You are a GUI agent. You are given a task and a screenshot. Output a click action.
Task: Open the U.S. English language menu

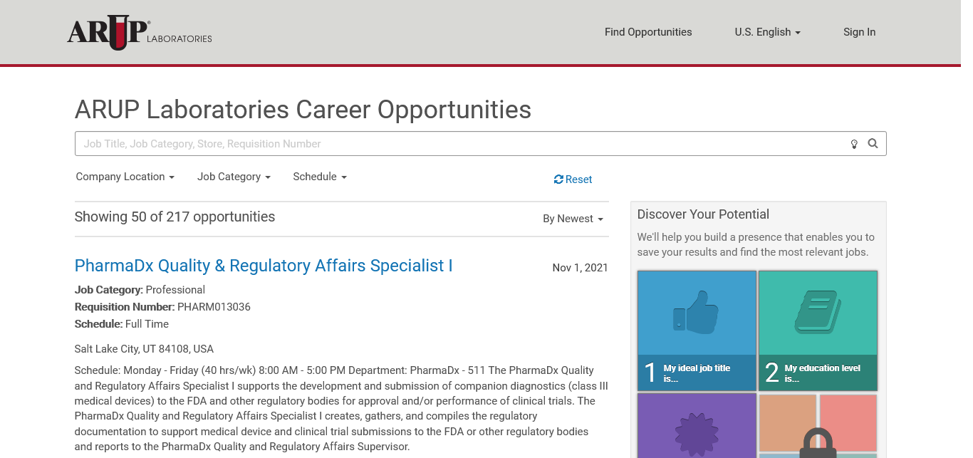click(767, 32)
